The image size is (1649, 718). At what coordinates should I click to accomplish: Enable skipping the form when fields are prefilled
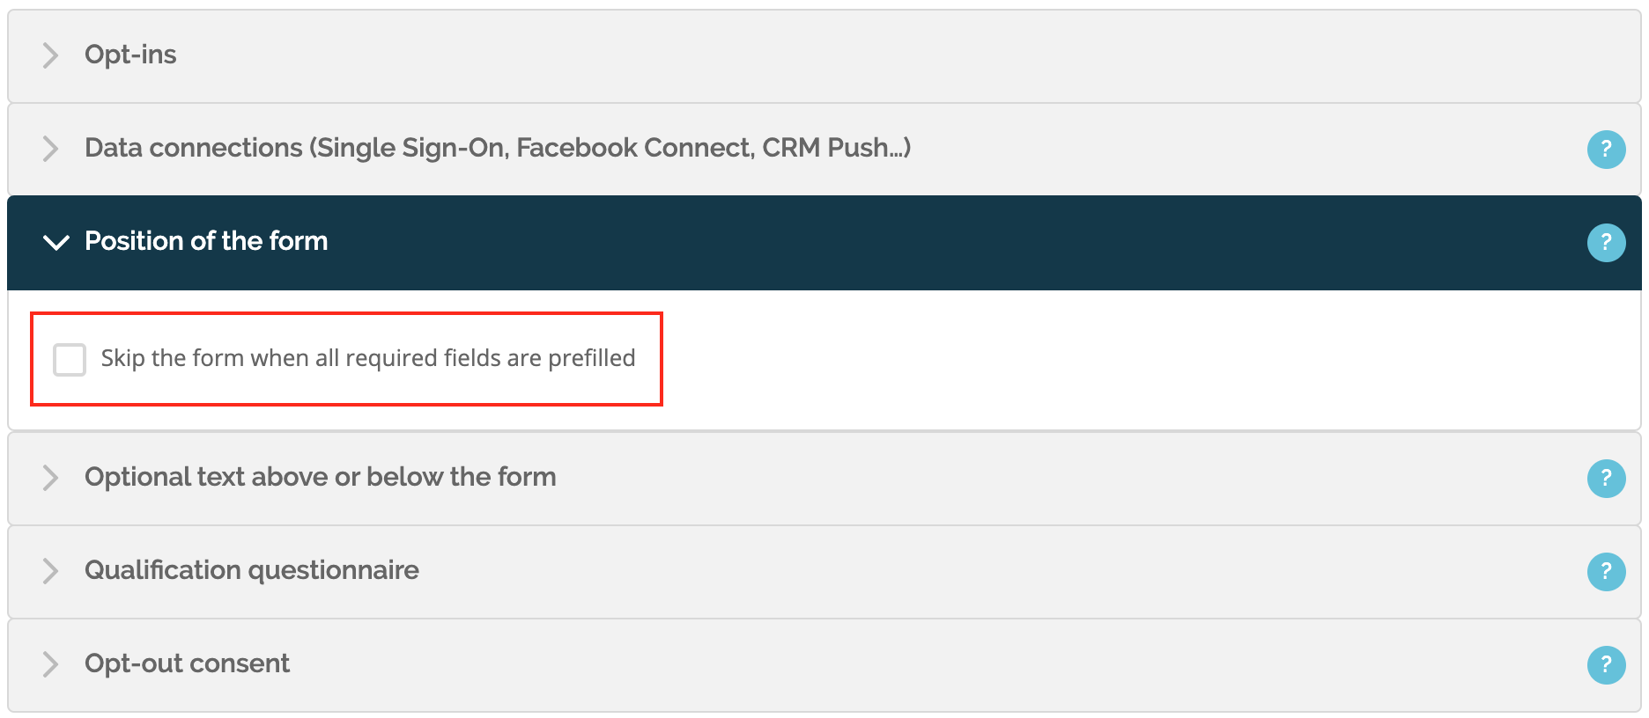[70, 359]
